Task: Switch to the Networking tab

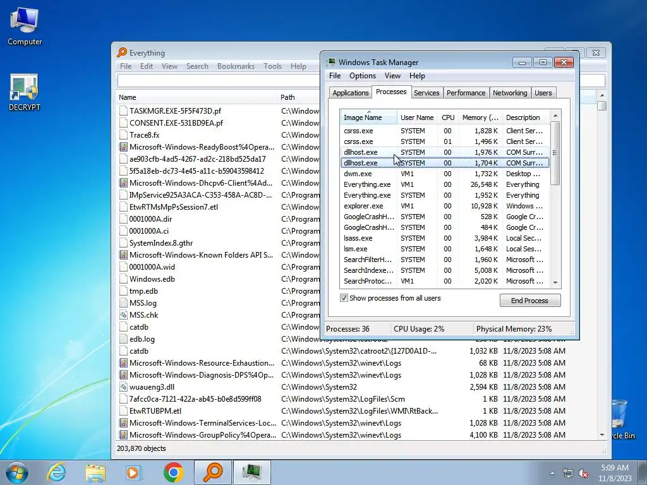Action: [510, 93]
